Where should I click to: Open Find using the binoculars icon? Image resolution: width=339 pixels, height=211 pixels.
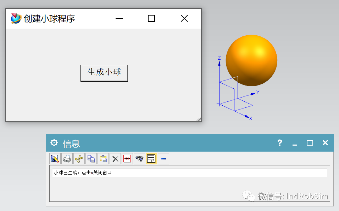[139, 159]
